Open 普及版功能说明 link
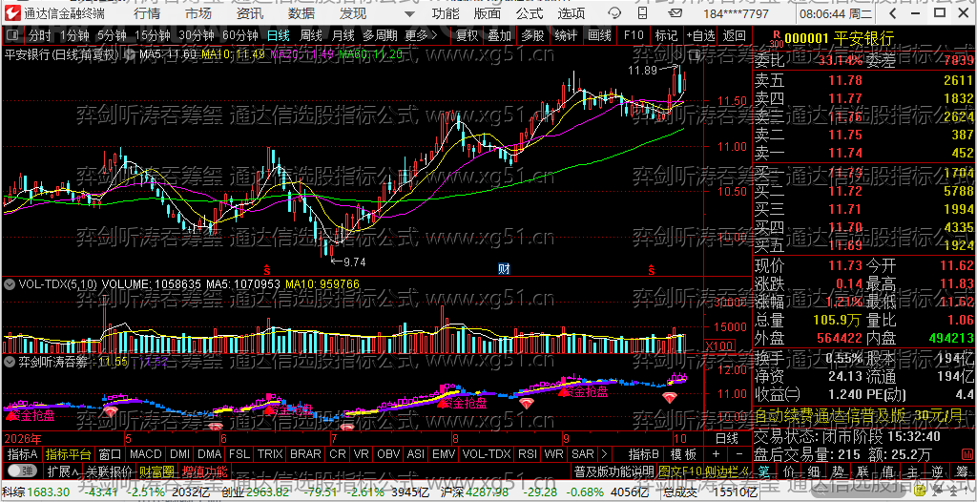Image resolution: width=977 pixels, height=502 pixels. (613, 471)
